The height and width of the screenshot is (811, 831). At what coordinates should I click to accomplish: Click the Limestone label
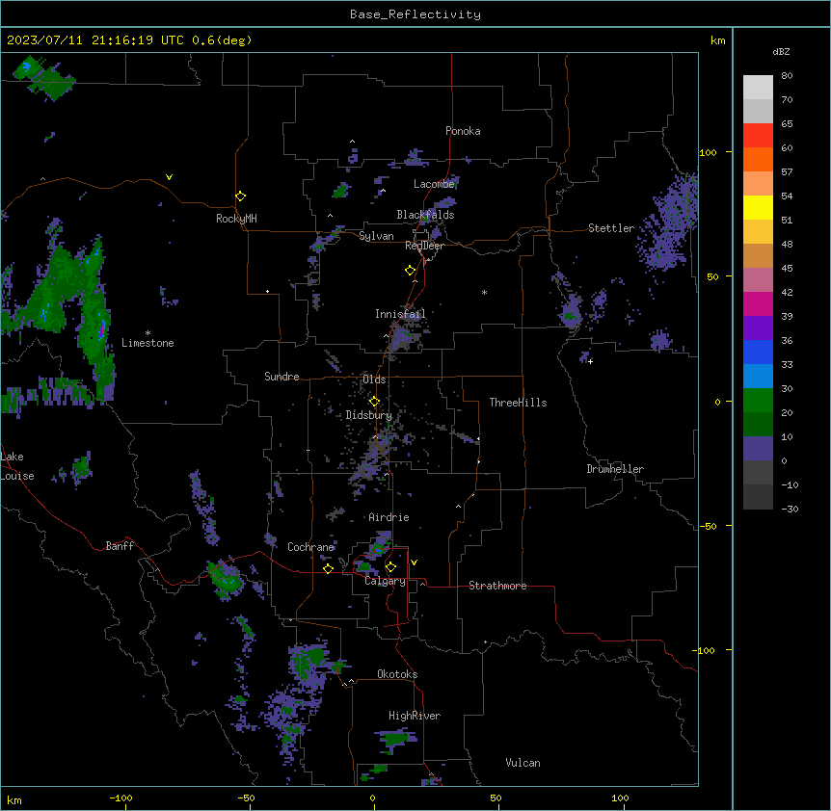[x=147, y=343]
